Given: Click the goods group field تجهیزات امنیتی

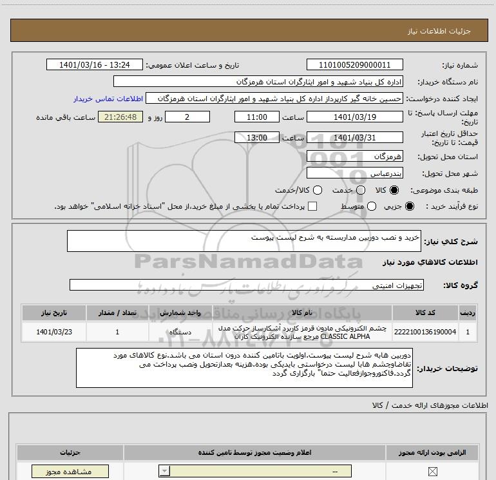Looking at the screenshot, I should click(247, 285).
